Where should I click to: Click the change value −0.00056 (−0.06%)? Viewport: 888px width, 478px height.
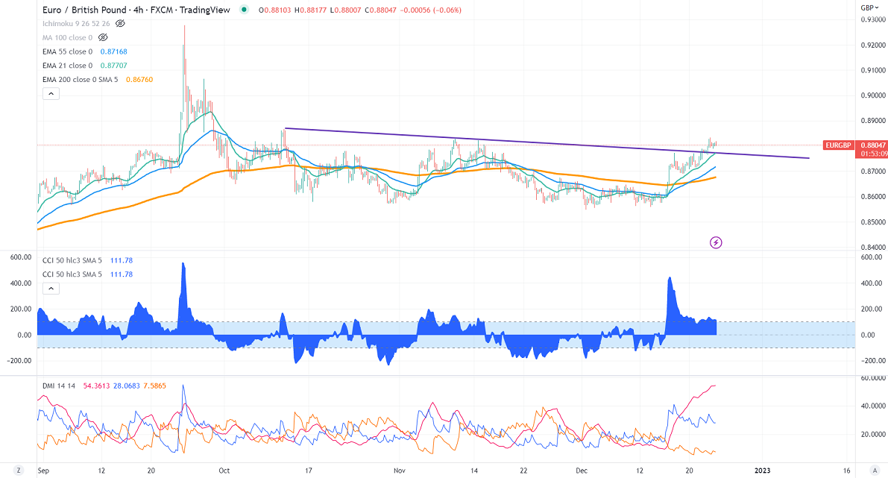coord(430,10)
